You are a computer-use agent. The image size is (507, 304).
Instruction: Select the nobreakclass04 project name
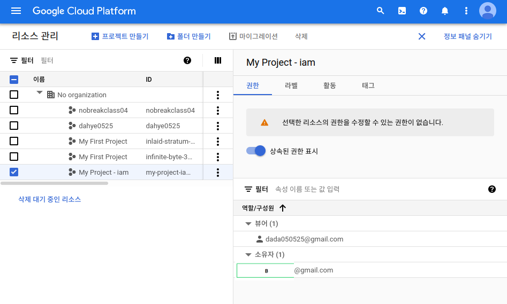click(x=103, y=111)
